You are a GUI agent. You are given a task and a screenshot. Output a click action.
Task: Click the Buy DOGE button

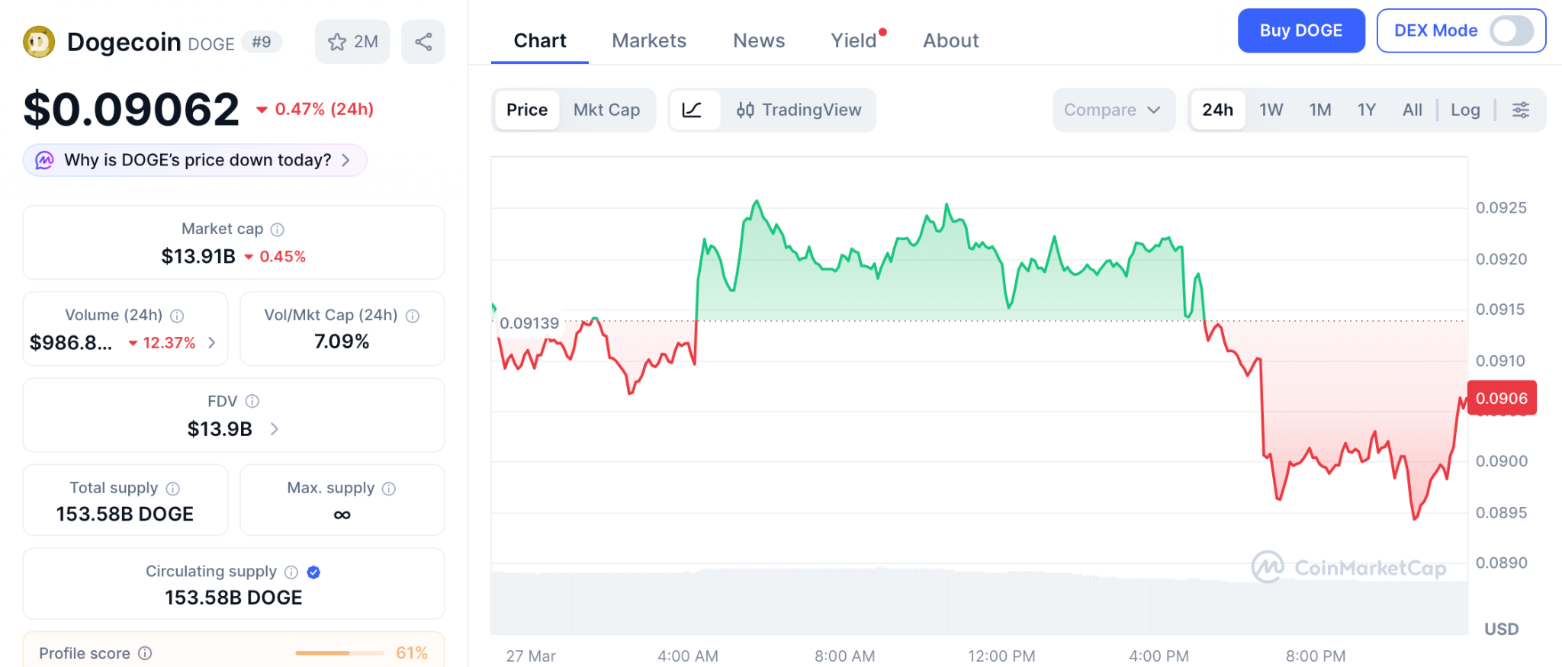(x=1300, y=31)
